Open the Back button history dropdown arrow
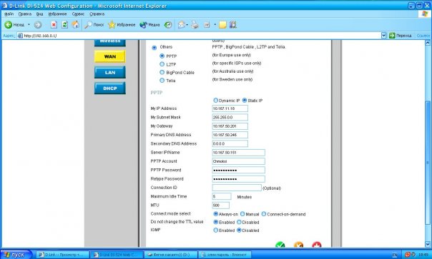Image resolution: width=432 pixels, height=259 pixels. click(x=29, y=25)
